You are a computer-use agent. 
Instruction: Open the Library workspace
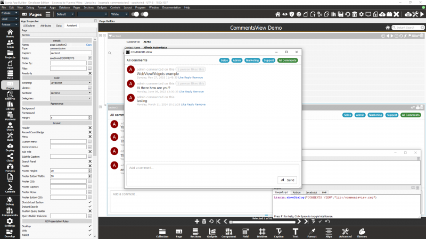coord(10,106)
